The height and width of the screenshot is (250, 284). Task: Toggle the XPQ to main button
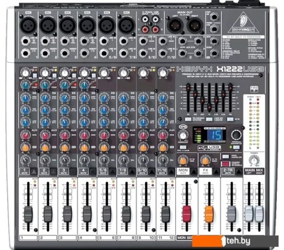pyautogui.click(x=183, y=147)
